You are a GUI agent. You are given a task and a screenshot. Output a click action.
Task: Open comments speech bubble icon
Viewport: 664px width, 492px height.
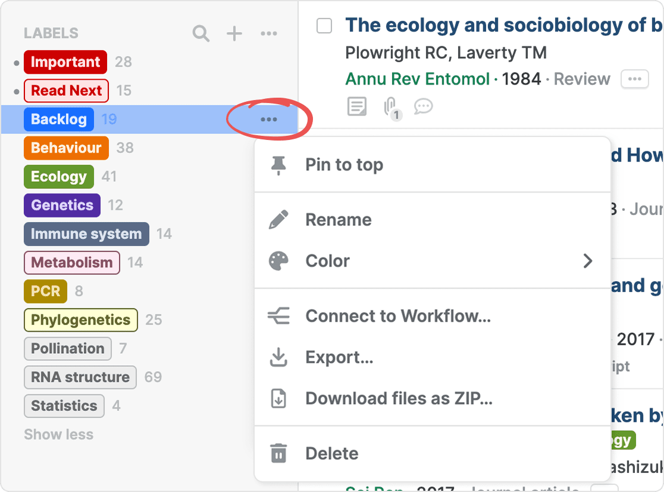point(423,107)
